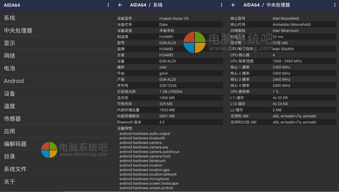This screenshot has height=192, width=339.
Task: Open the 关于 page
Action: [56, 182]
